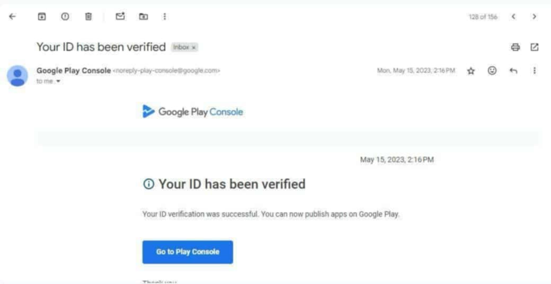551x284 pixels.
Task: Add an emoji reaction
Action: (492, 70)
